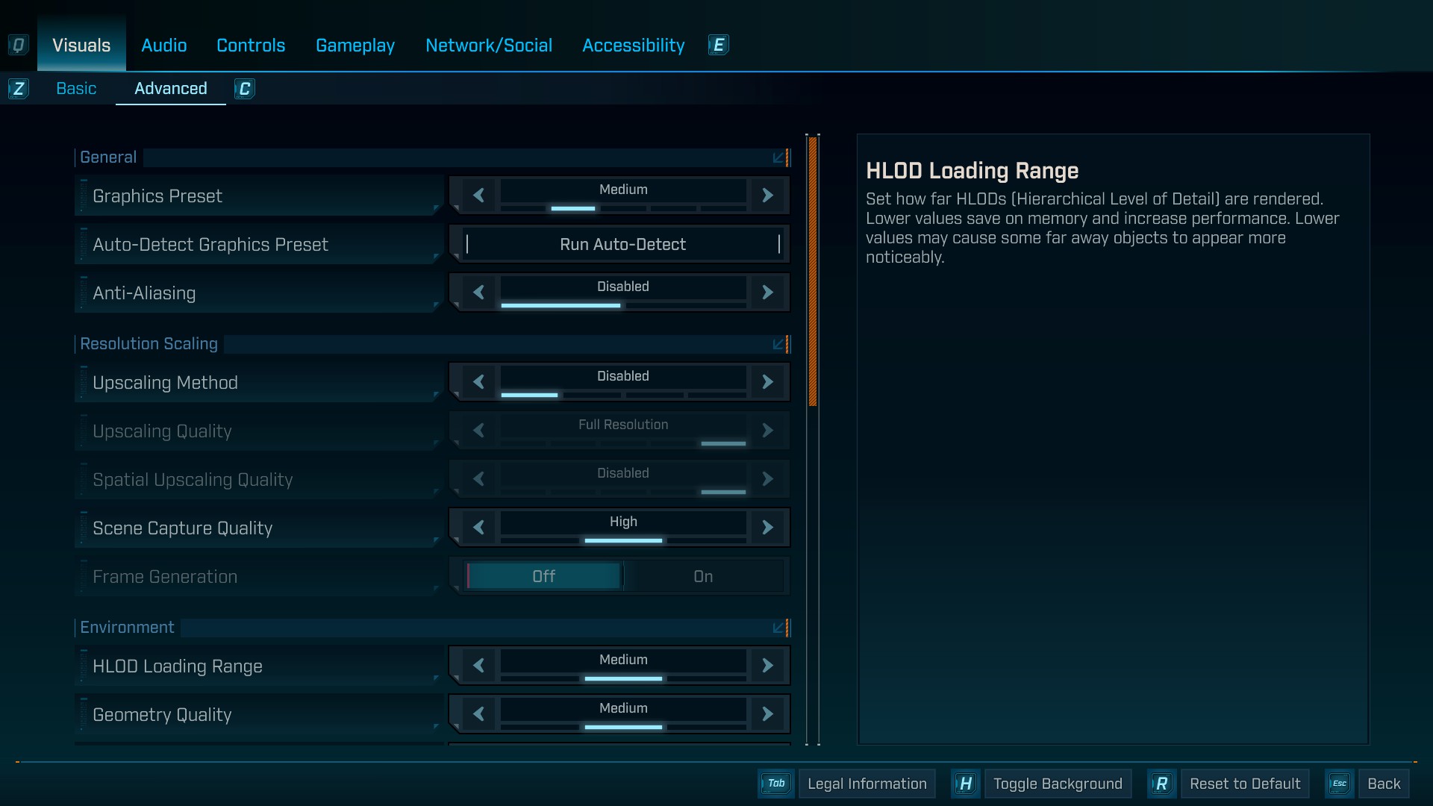Collapse the General section
Screen dimensions: 1433x806
point(779,157)
